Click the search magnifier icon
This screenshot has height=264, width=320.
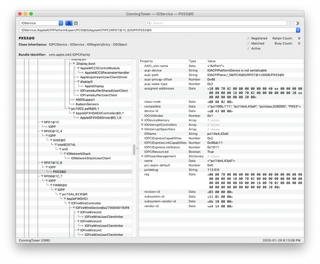click(x=149, y=23)
